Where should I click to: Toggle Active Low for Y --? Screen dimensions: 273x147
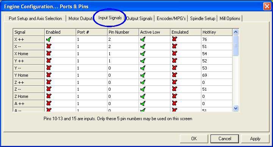click(143, 68)
